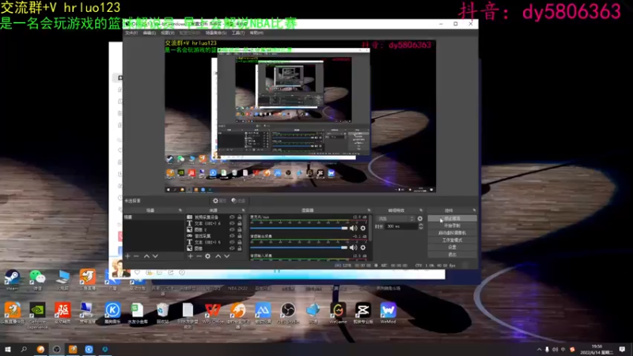The height and width of the screenshot is (356, 633).
Task: Enable 工作室模式 button
Action: point(452,240)
